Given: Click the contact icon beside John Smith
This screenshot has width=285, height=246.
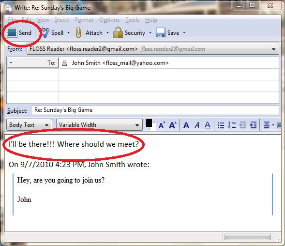Looking at the screenshot, I should click(x=64, y=63).
